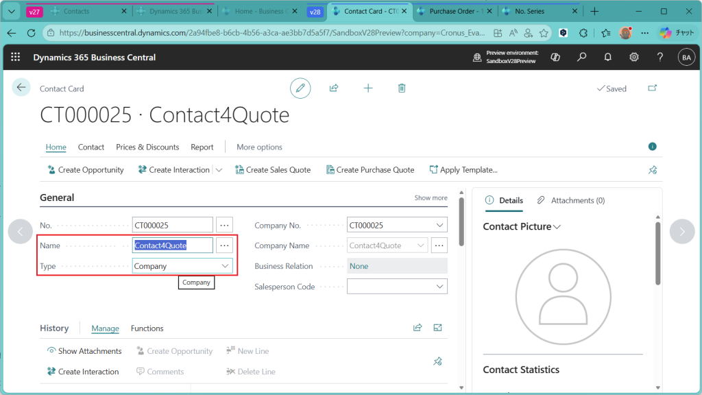This screenshot has width=702, height=395.
Task: Click the Delete trash can icon
Action: [402, 88]
